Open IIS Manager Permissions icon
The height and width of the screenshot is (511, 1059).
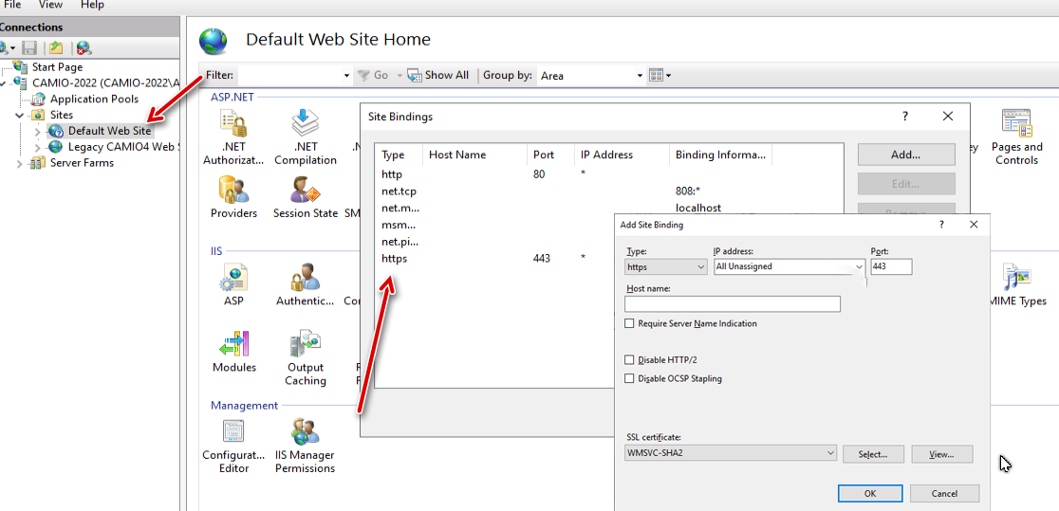(x=305, y=432)
